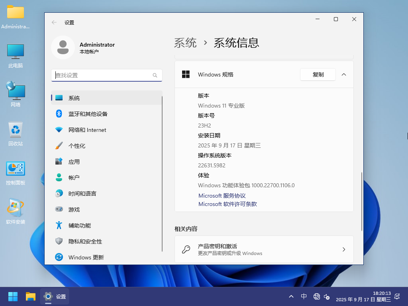Open the Microsoft 服务协议 link
The width and height of the screenshot is (408, 306).
pos(222,196)
